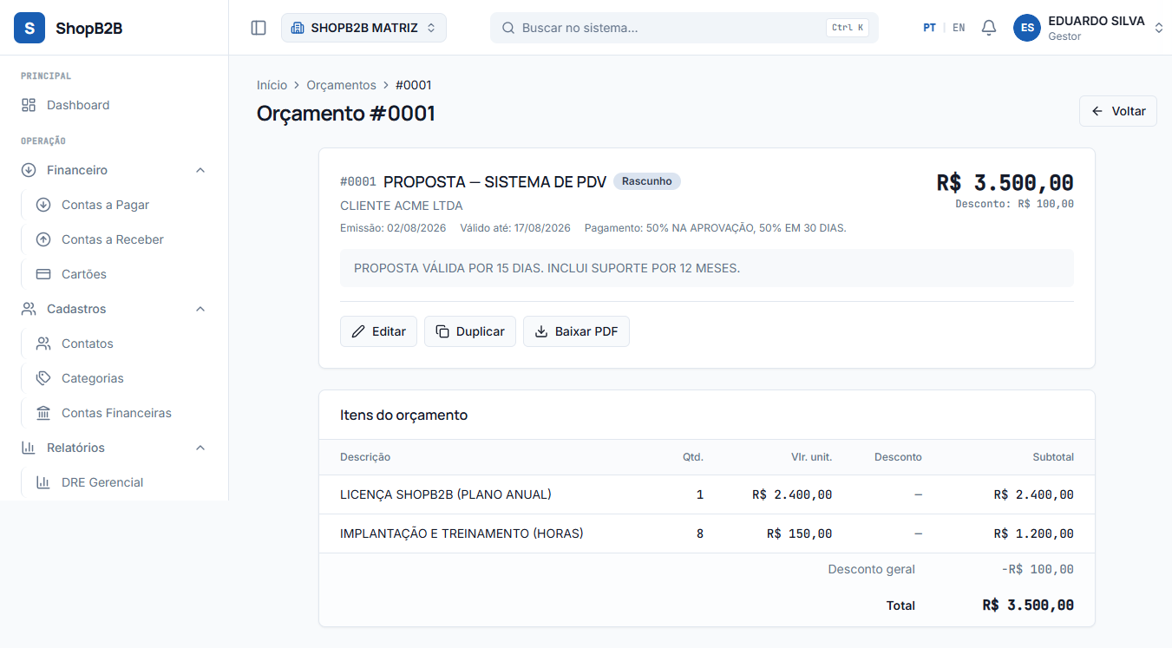The height and width of the screenshot is (648, 1172).
Task: Click the Dashboard grid icon
Action: pos(29,105)
